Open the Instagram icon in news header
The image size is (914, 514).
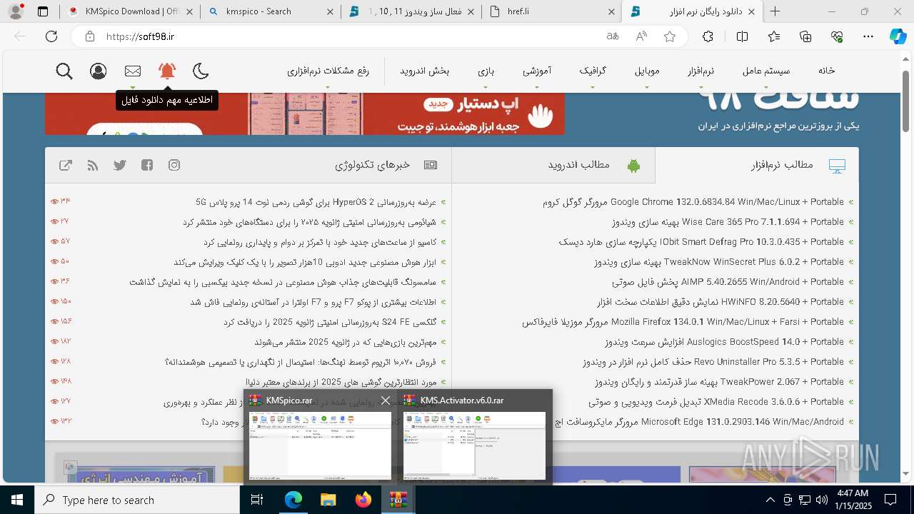[x=174, y=165]
